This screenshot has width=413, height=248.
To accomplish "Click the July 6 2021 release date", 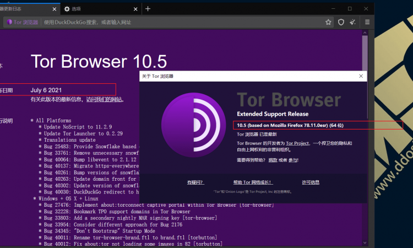I will (46, 90).
